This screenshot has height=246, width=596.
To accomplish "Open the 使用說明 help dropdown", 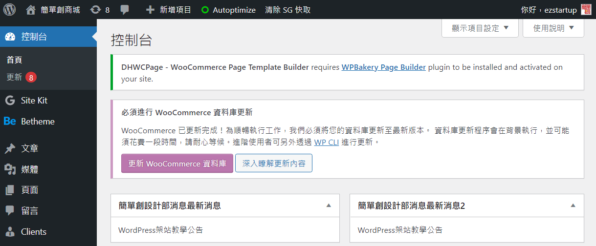I will click(x=553, y=28).
